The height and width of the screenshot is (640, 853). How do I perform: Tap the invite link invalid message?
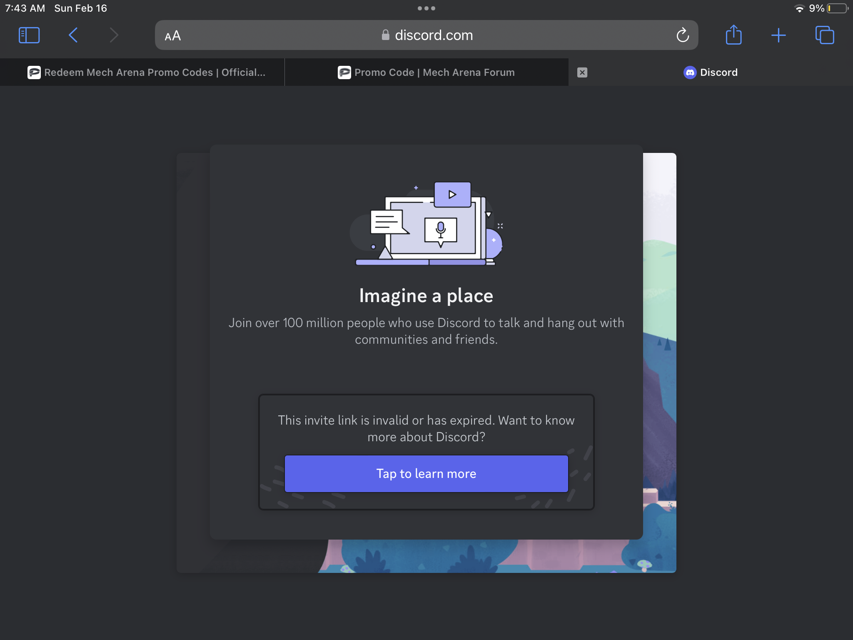[426, 428]
